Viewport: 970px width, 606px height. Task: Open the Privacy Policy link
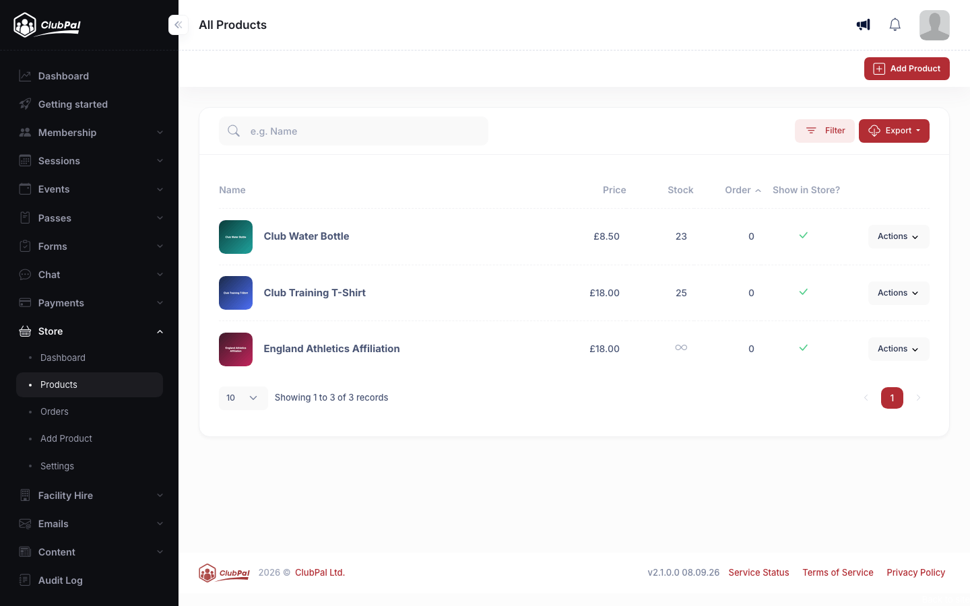point(915,572)
